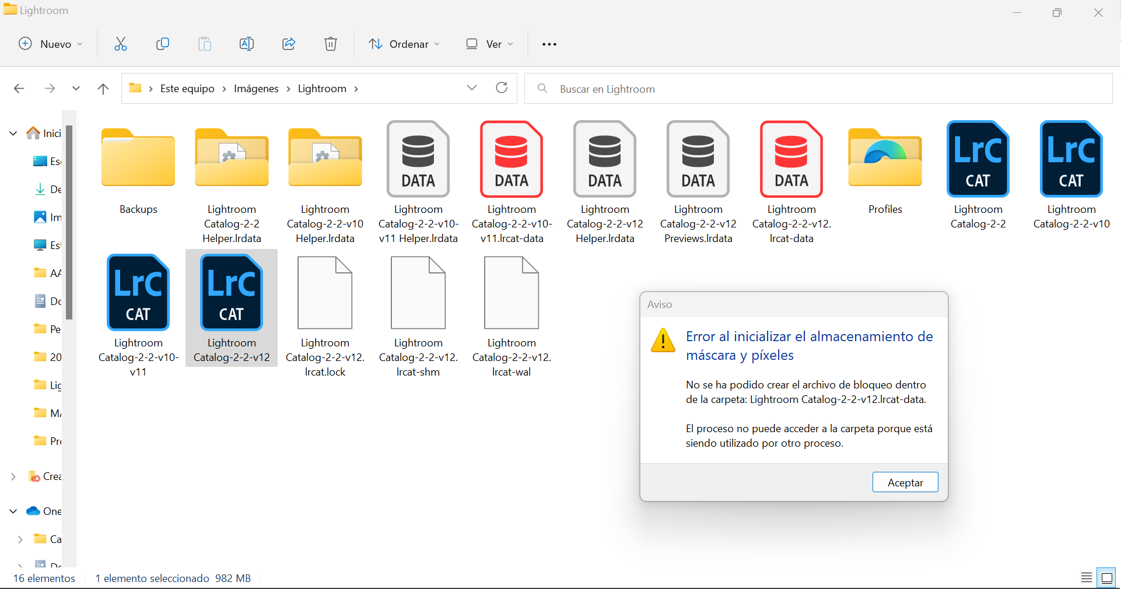This screenshot has height=589, width=1121.
Task: Open the Pe folder in the sidebar
Action: point(47,329)
